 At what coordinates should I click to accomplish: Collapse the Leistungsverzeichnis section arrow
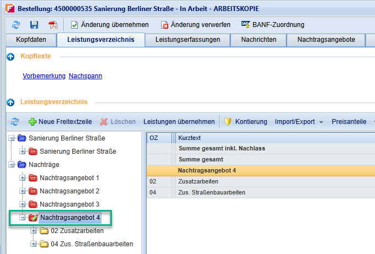click(10, 102)
